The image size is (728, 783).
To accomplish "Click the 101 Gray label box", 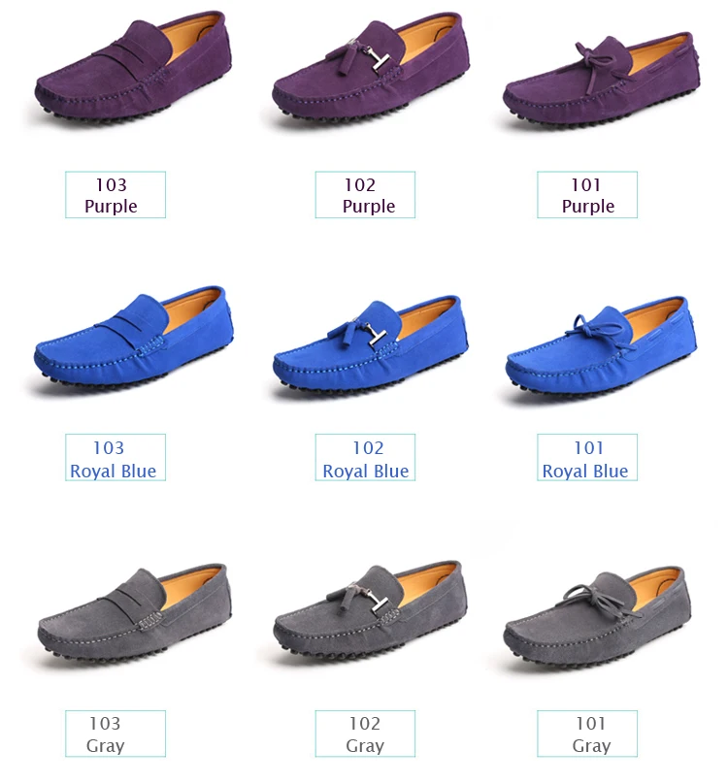I will point(587,734).
